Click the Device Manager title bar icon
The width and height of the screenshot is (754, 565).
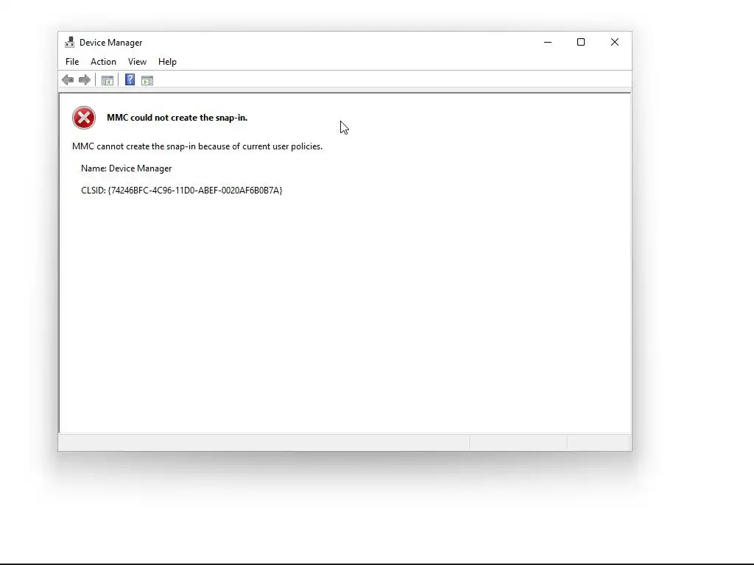70,42
